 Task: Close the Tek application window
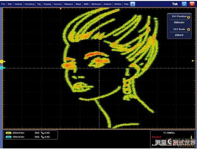(192, 4)
